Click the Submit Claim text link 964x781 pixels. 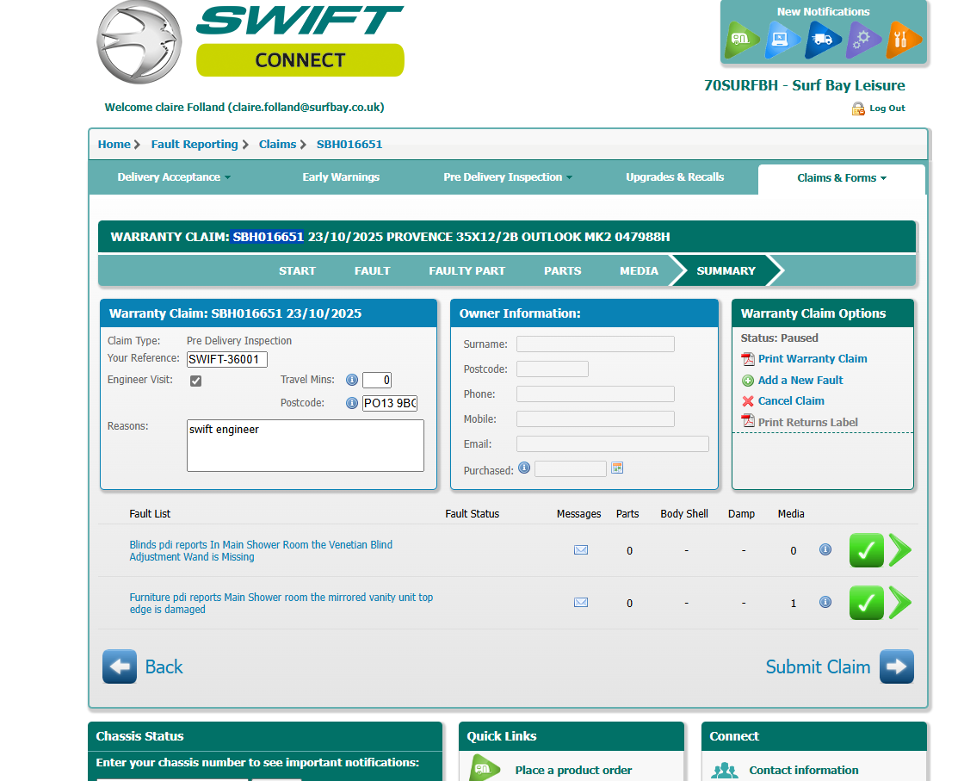pyautogui.click(x=818, y=666)
